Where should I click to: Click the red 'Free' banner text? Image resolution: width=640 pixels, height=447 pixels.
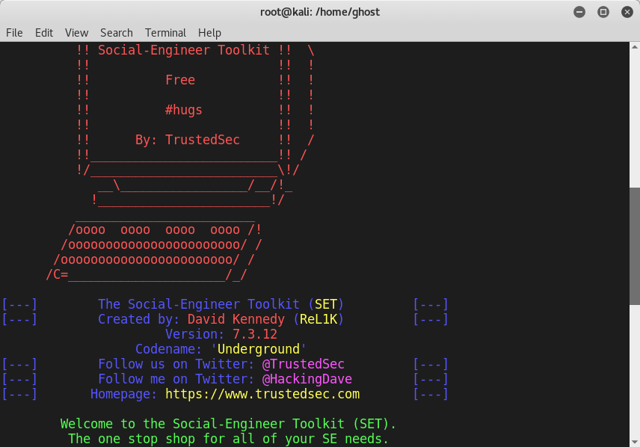pyautogui.click(x=180, y=79)
